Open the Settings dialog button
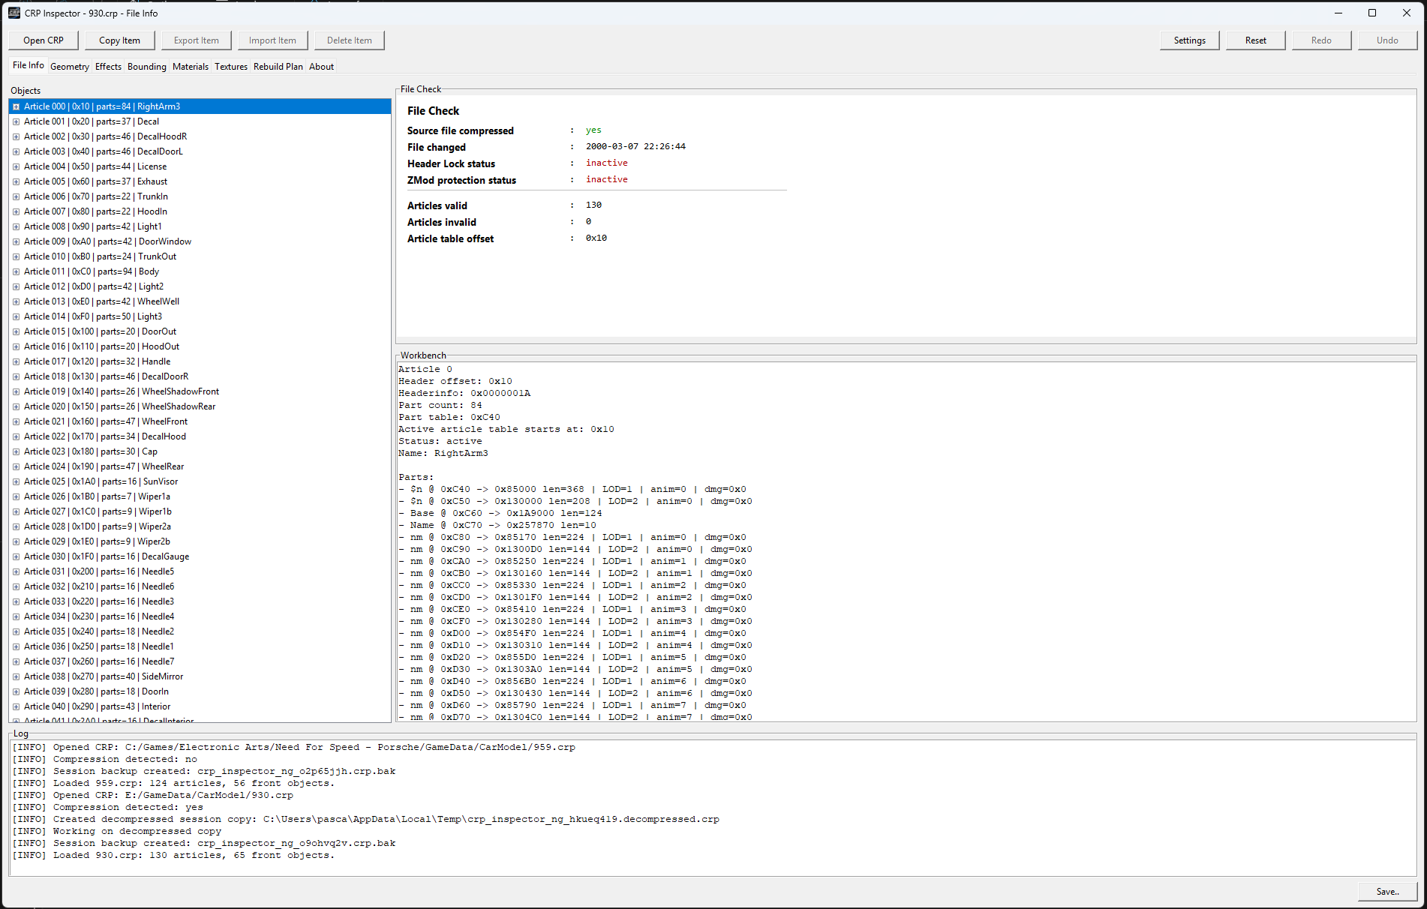 pos(1189,40)
